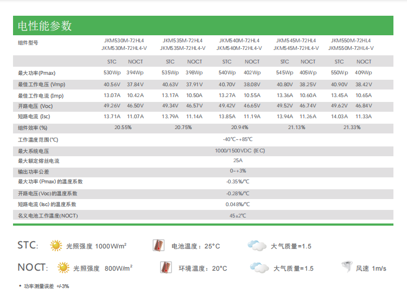This screenshot has width=407, height=307.
Task: Click the tornado icon beside 风速
Action: click(x=347, y=267)
